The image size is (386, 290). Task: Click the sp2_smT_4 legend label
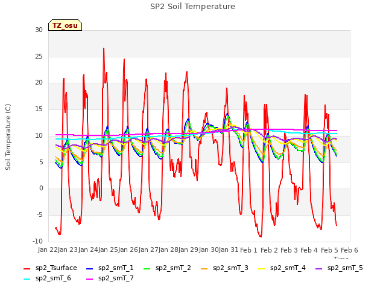(x=288, y=268)
